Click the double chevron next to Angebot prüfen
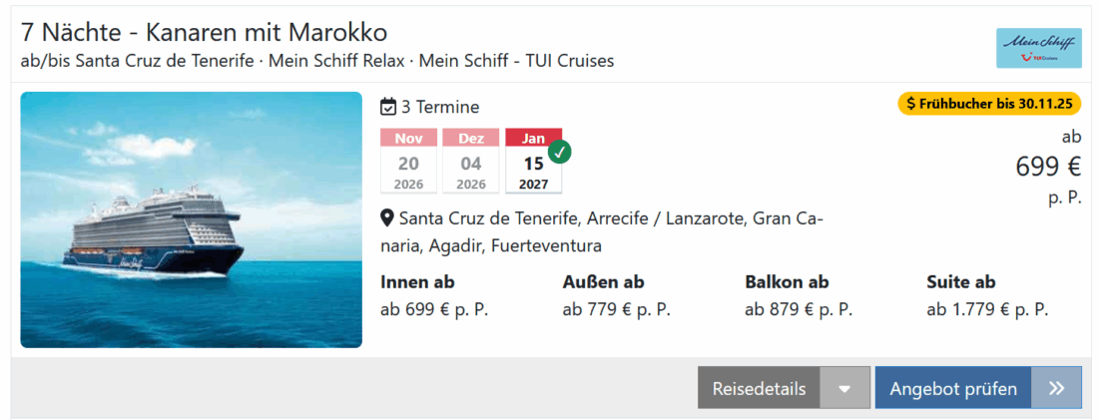The image size is (1098, 420). coord(1056,388)
